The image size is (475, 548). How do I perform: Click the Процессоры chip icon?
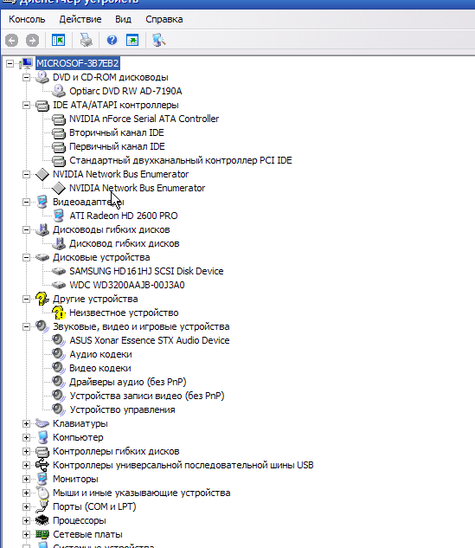(x=42, y=520)
